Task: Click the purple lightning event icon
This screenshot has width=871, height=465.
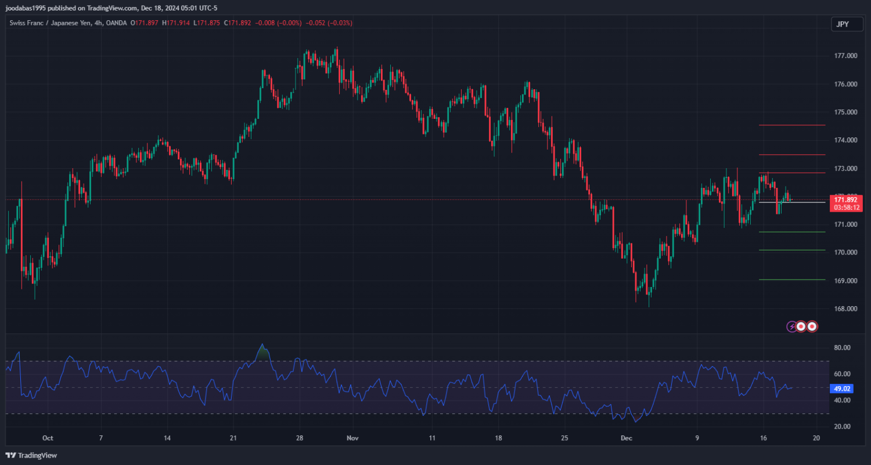Action: pos(792,326)
